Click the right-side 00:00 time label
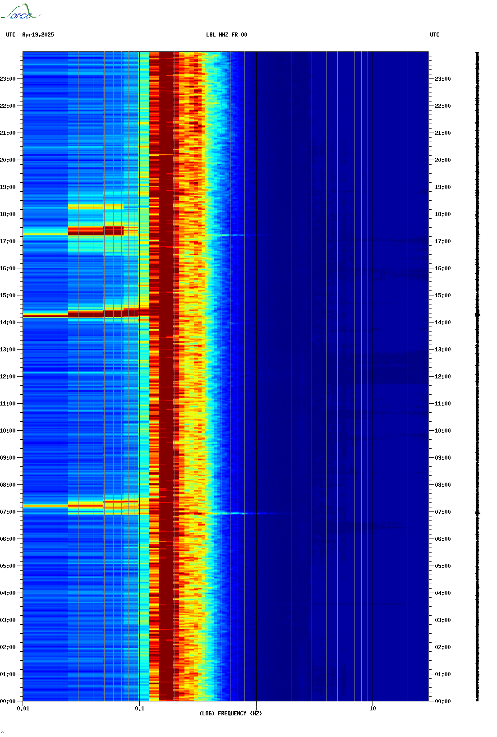497x737 pixels. (x=442, y=701)
